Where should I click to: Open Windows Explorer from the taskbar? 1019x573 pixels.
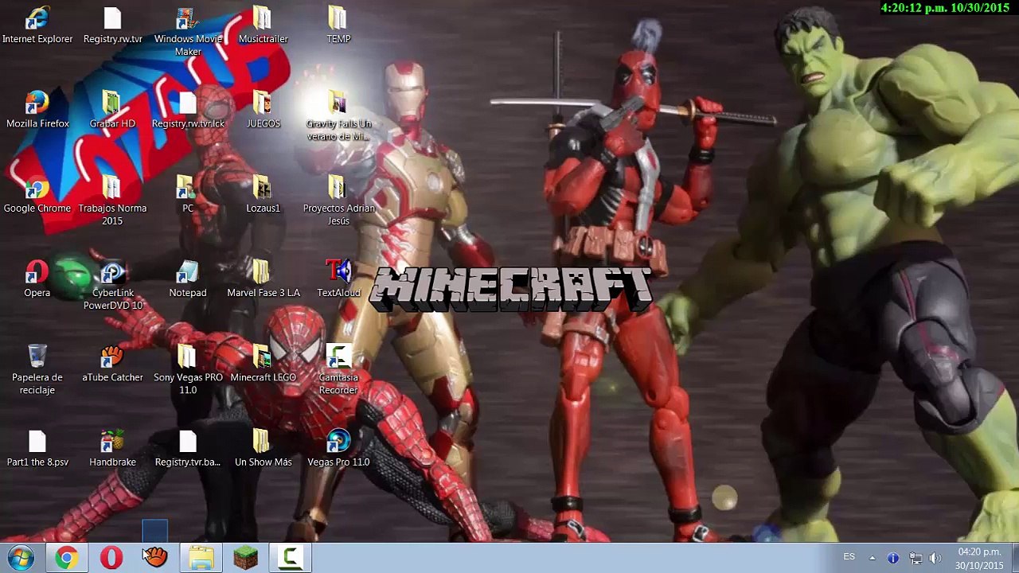coord(201,558)
